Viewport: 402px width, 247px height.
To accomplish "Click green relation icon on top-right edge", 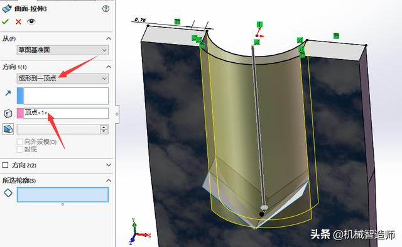I will [x=336, y=36].
